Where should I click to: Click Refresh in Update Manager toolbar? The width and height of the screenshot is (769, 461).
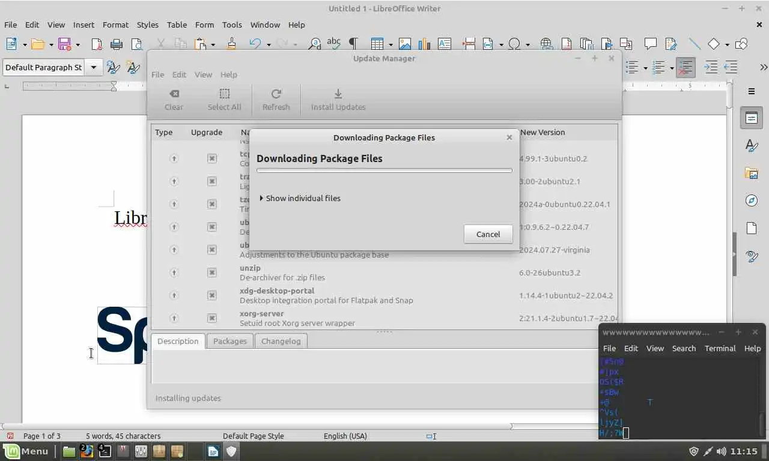coord(276,100)
